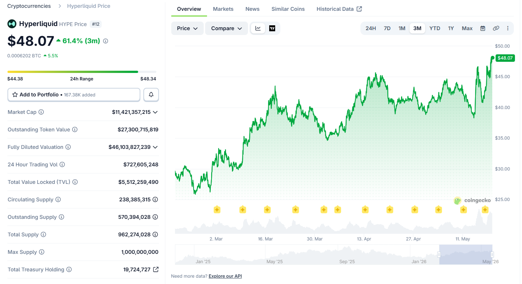The image size is (522, 284).
Task: Click the Total Treasury Holding info icon
Action: [x=69, y=269]
